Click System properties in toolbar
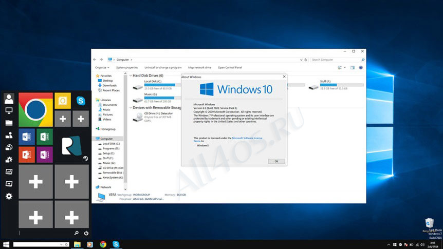Viewport: 443px width, 249px height. coord(127,68)
